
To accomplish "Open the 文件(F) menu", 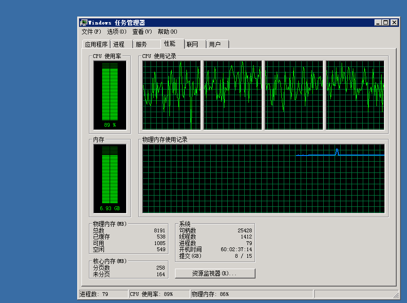I will [91, 32].
